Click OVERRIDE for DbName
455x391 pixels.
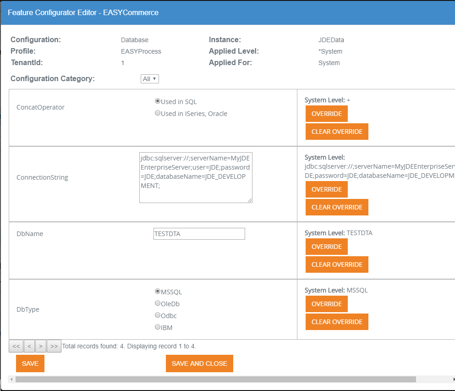[x=326, y=247]
